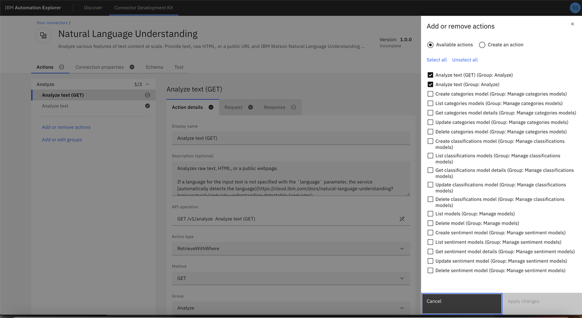This screenshot has width=582, height=318.
Task: Check Create classifications model checkbox
Action: tap(430, 141)
